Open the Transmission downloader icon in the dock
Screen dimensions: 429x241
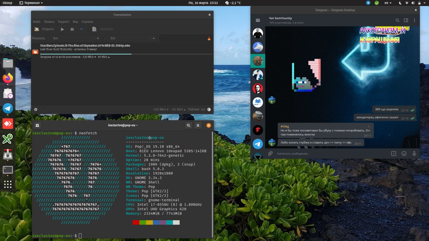(x=8, y=154)
